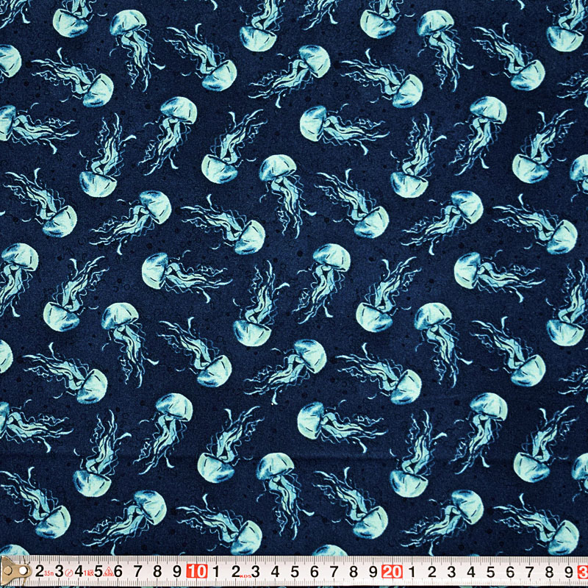Click the 9 nearest the tape's right end
The height and width of the screenshot is (588, 588).
coord(569,571)
